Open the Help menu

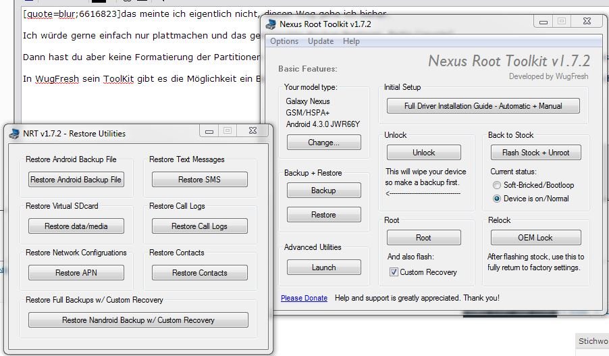(x=351, y=41)
